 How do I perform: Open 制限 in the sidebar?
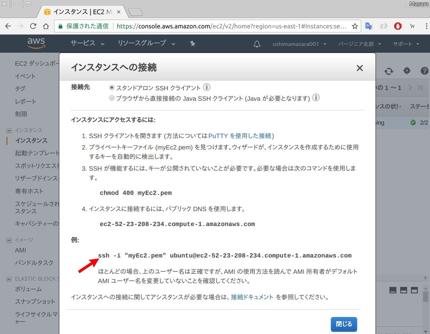coord(21,114)
